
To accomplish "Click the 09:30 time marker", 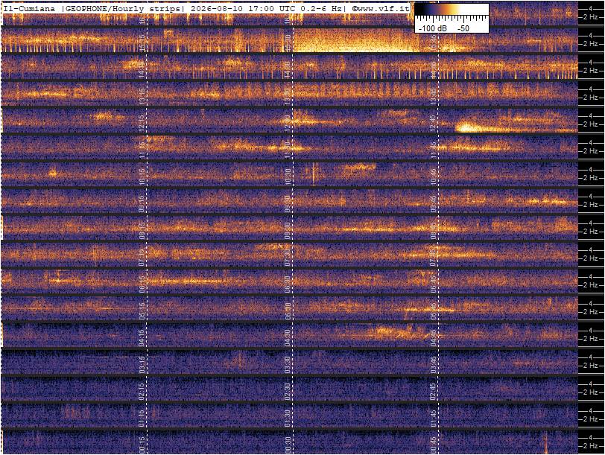I will 288,203.
